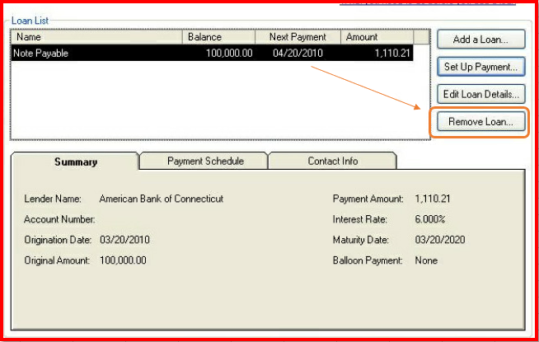Open Edit Loan Details
539x342 pixels.
(481, 94)
